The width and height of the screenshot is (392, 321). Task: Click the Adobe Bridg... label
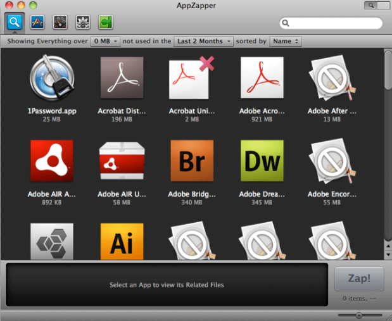192,194
